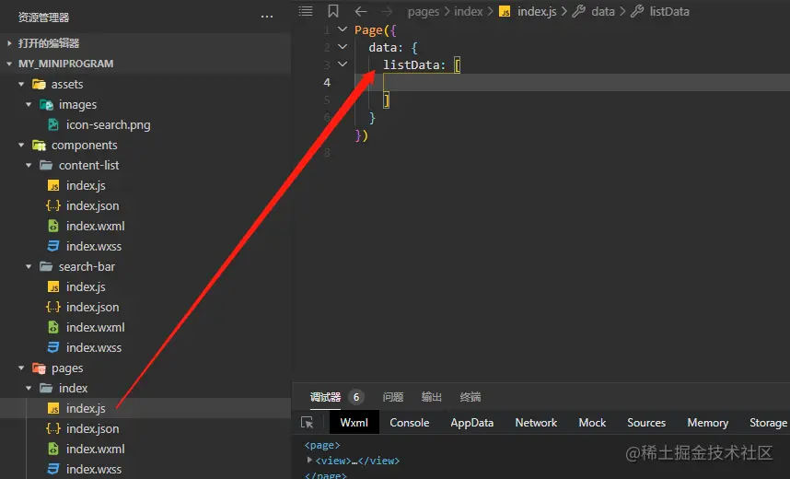The width and height of the screenshot is (790, 479).
Task: Click the icon-search.png image file icon
Action: tap(52, 124)
